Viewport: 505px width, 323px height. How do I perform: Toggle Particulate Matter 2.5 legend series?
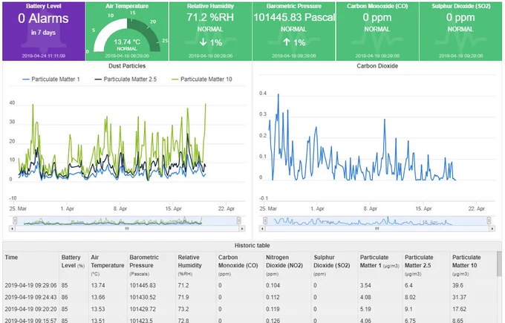[126, 79]
